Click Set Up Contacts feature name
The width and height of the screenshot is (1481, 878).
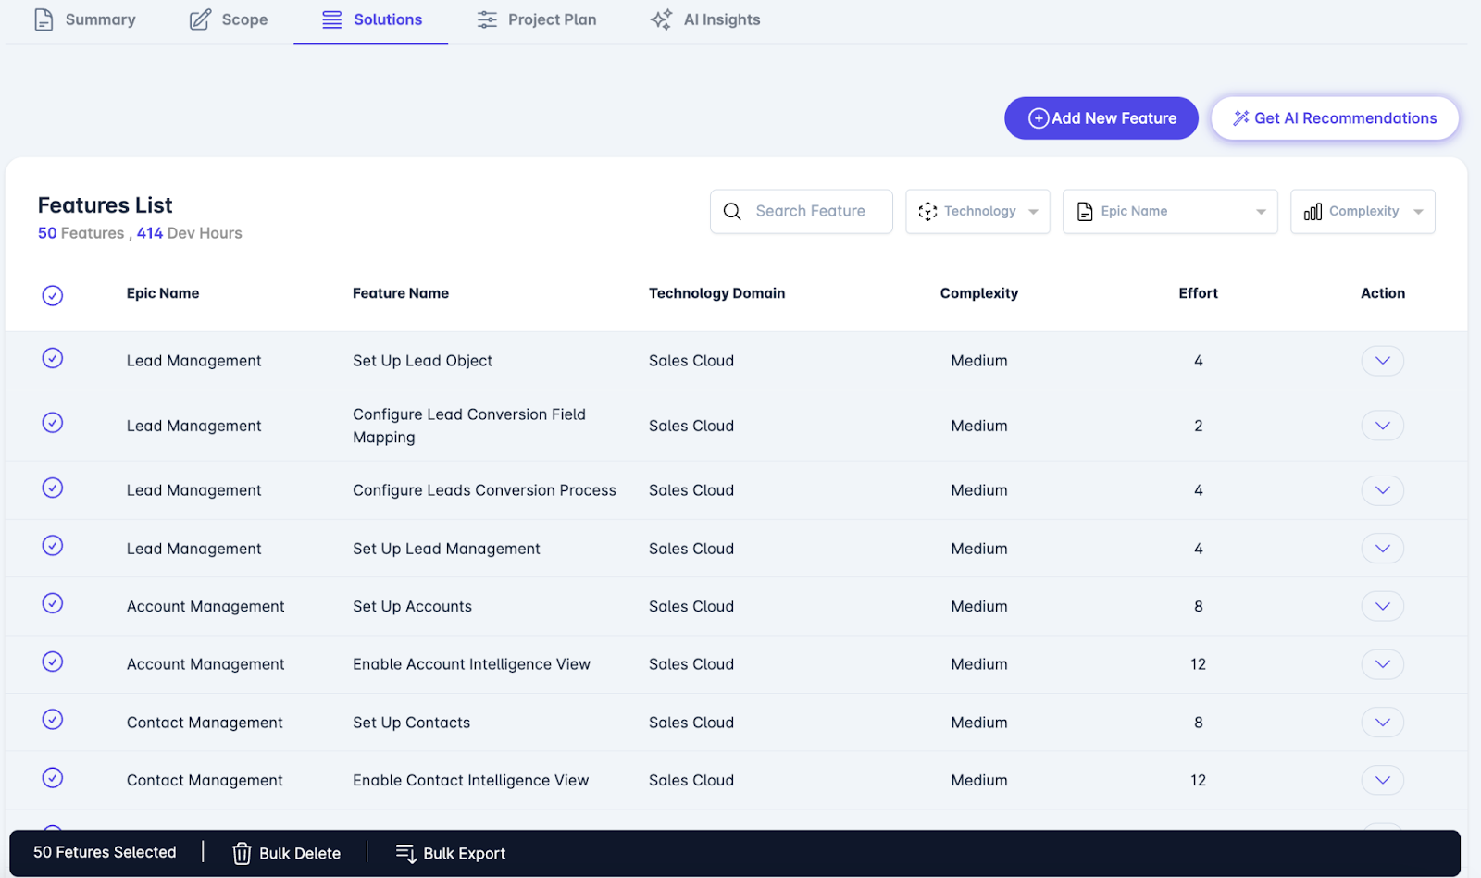point(411,723)
